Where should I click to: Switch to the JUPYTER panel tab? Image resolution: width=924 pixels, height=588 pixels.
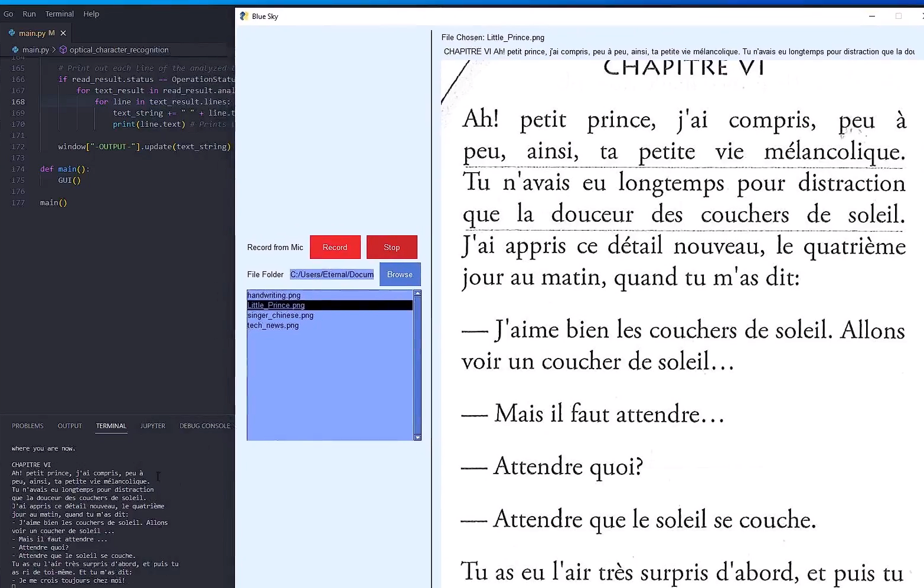coord(153,426)
